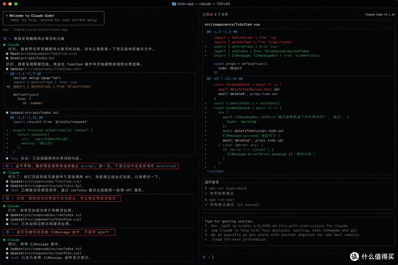Click 'Welcome to Claude Code!' heading
Image resolution: width=398 pixels, height=265 pixels.
click(32, 16)
